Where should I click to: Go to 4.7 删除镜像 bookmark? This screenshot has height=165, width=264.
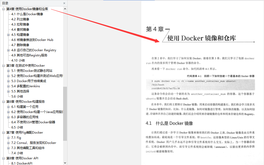point(20,45)
